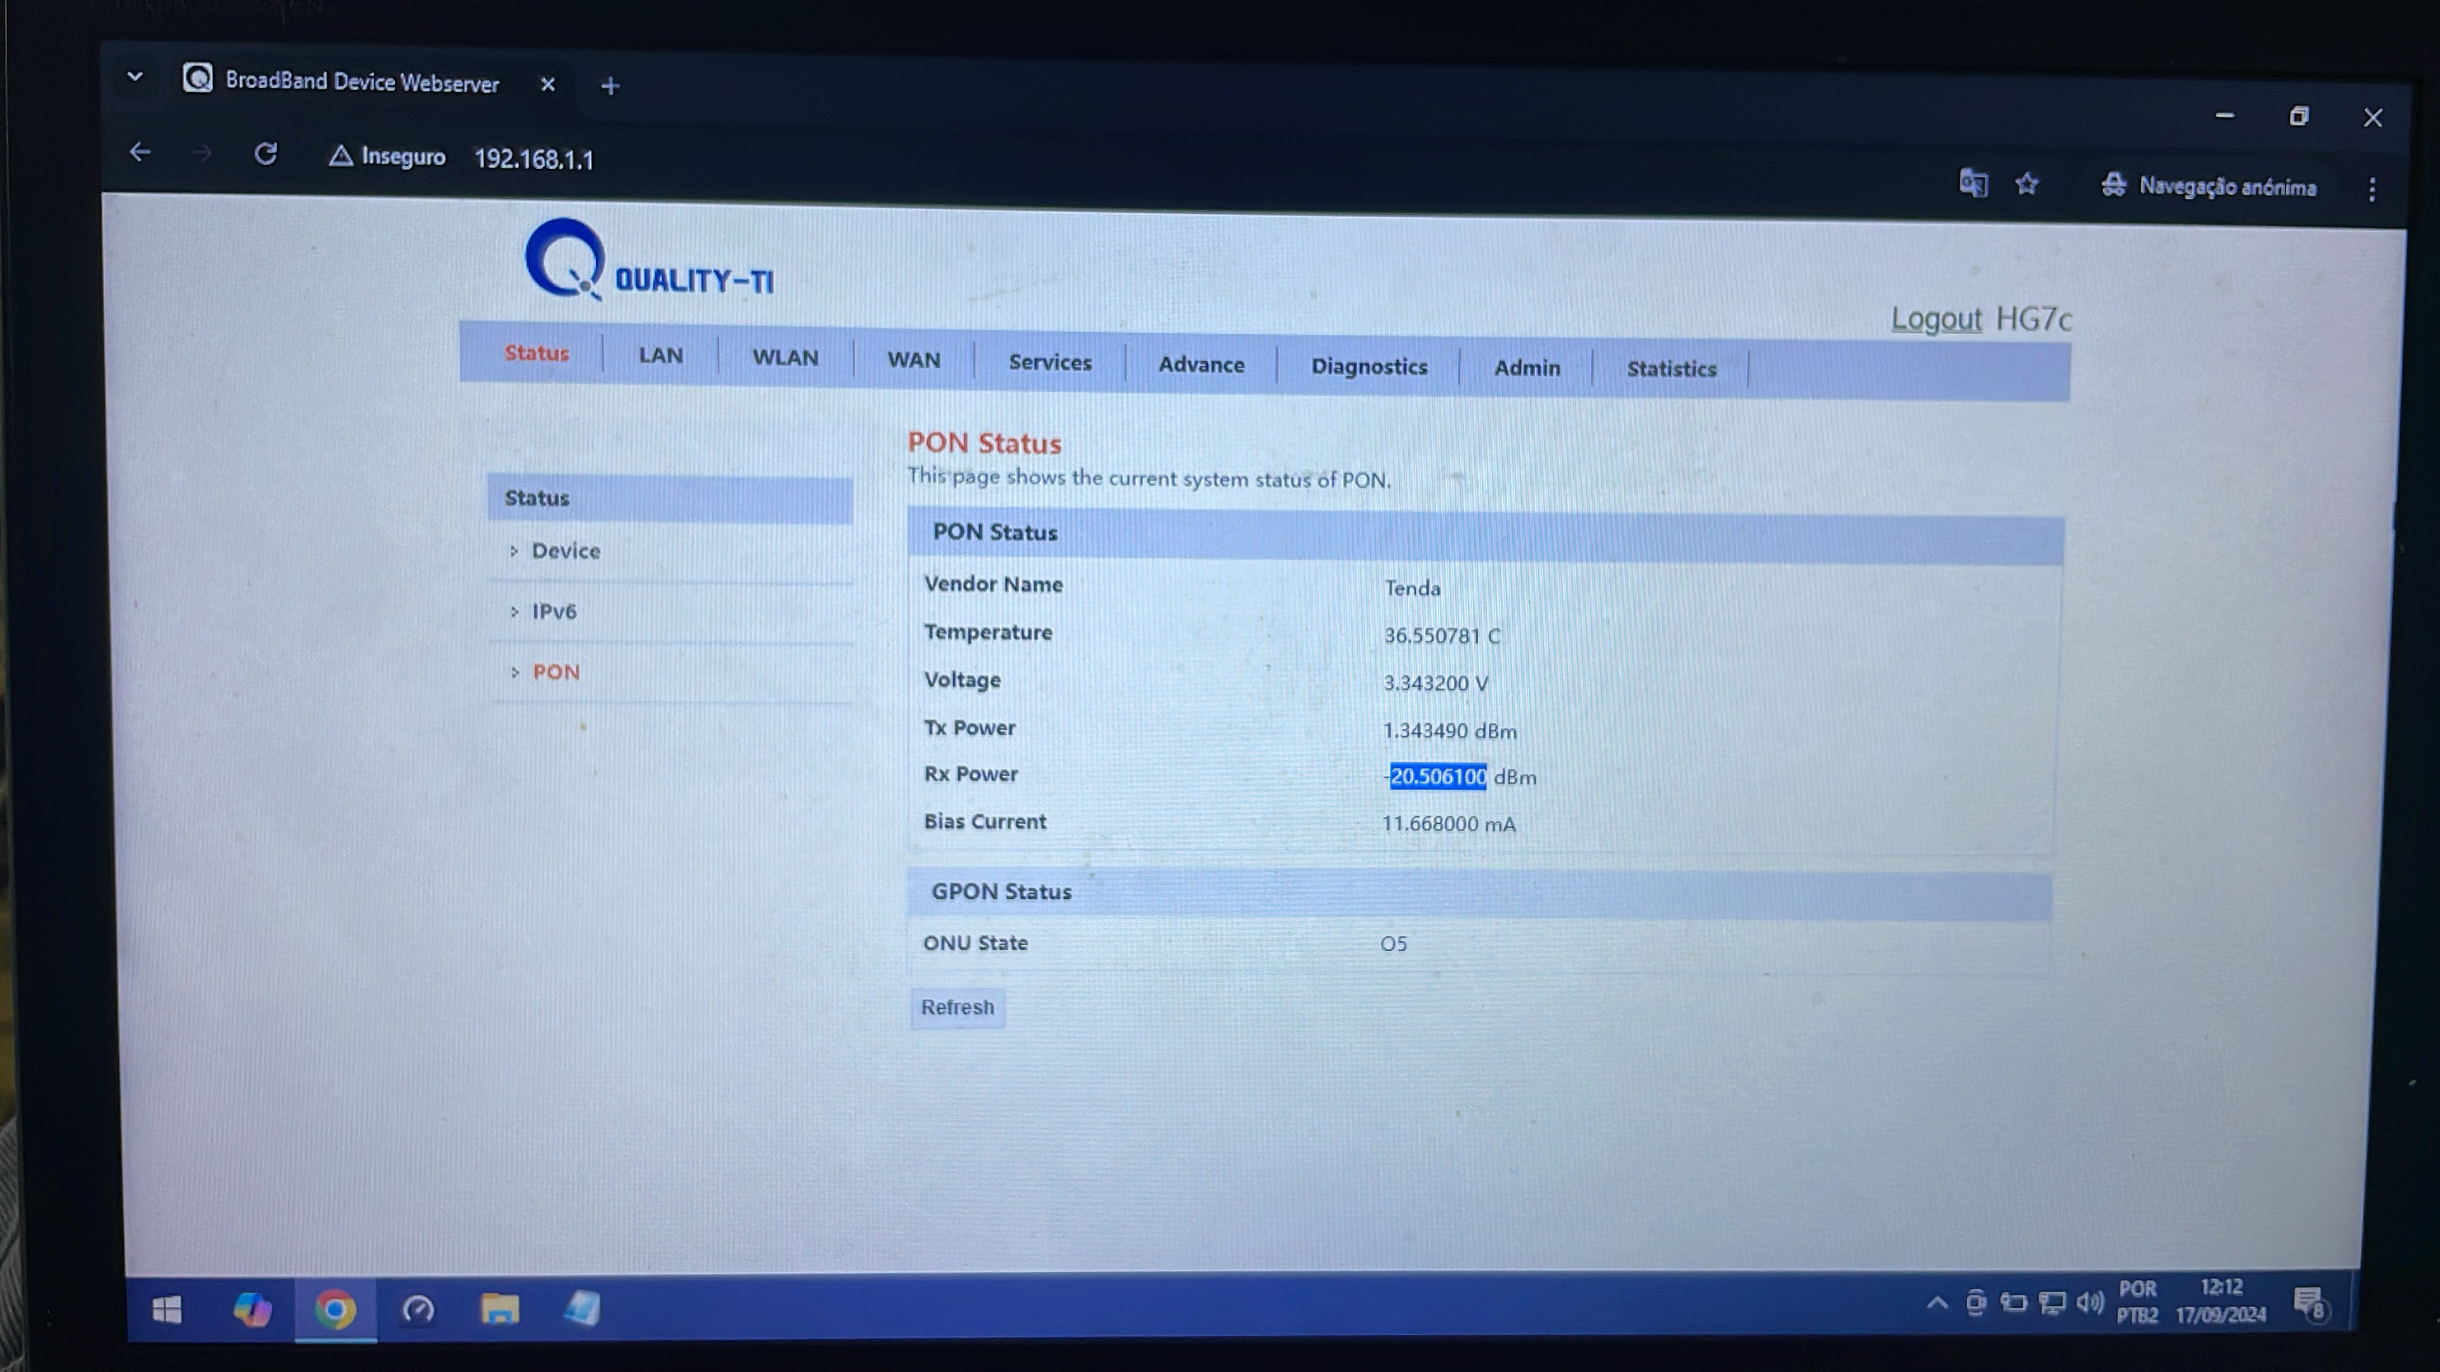Click the browser reload icon
The height and width of the screenshot is (1372, 2440).
click(x=266, y=153)
